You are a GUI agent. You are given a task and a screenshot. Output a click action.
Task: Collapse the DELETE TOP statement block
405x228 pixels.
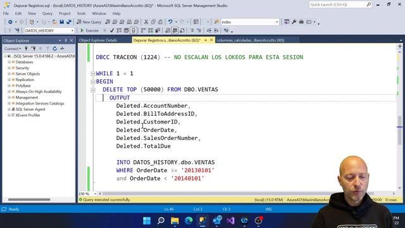[x=93, y=90]
